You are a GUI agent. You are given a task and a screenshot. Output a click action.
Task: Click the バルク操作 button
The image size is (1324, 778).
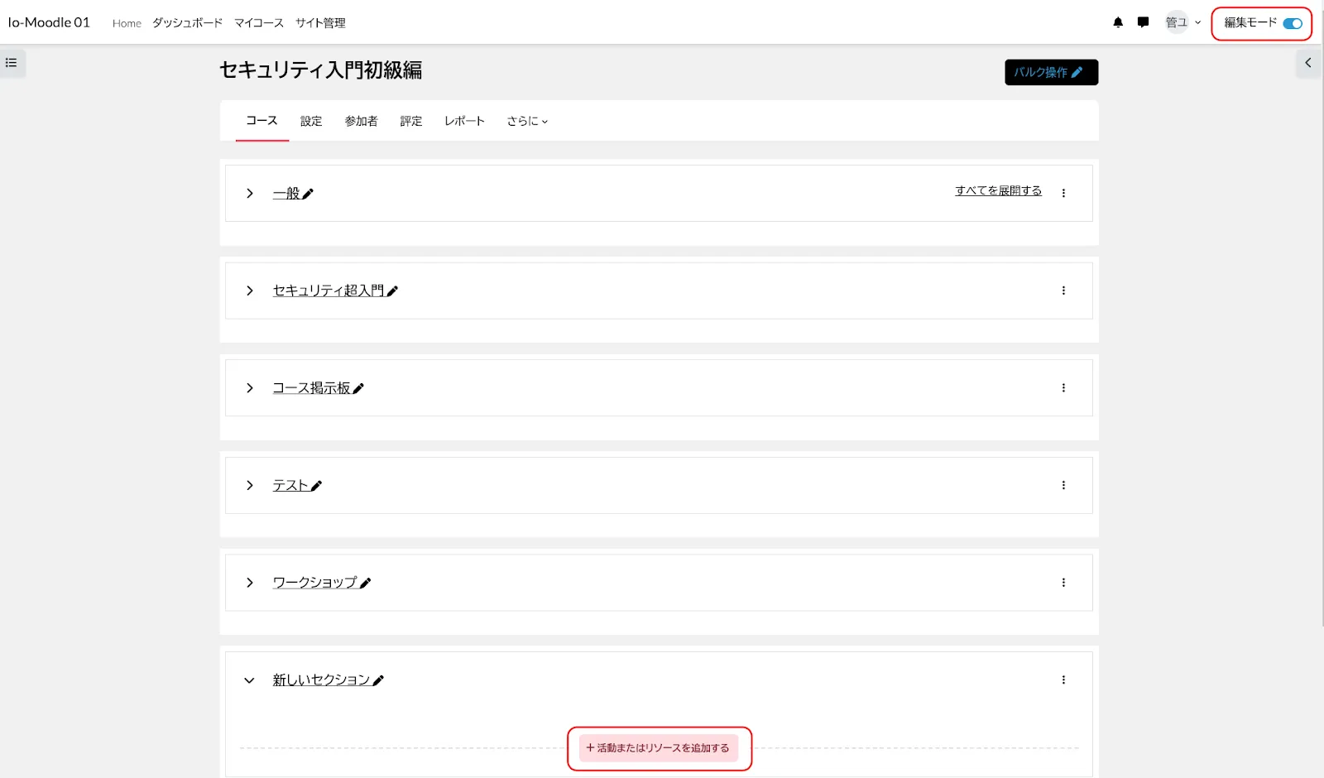tap(1051, 73)
